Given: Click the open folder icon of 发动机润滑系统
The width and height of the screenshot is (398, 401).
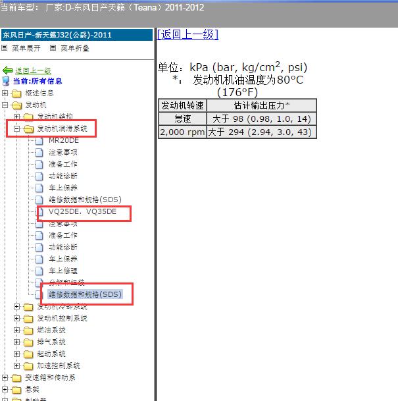Looking at the screenshot, I should [28, 129].
